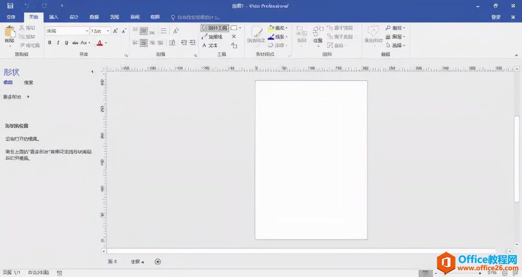
Task: Toggle Center paragraph alignment
Action: tap(144, 43)
